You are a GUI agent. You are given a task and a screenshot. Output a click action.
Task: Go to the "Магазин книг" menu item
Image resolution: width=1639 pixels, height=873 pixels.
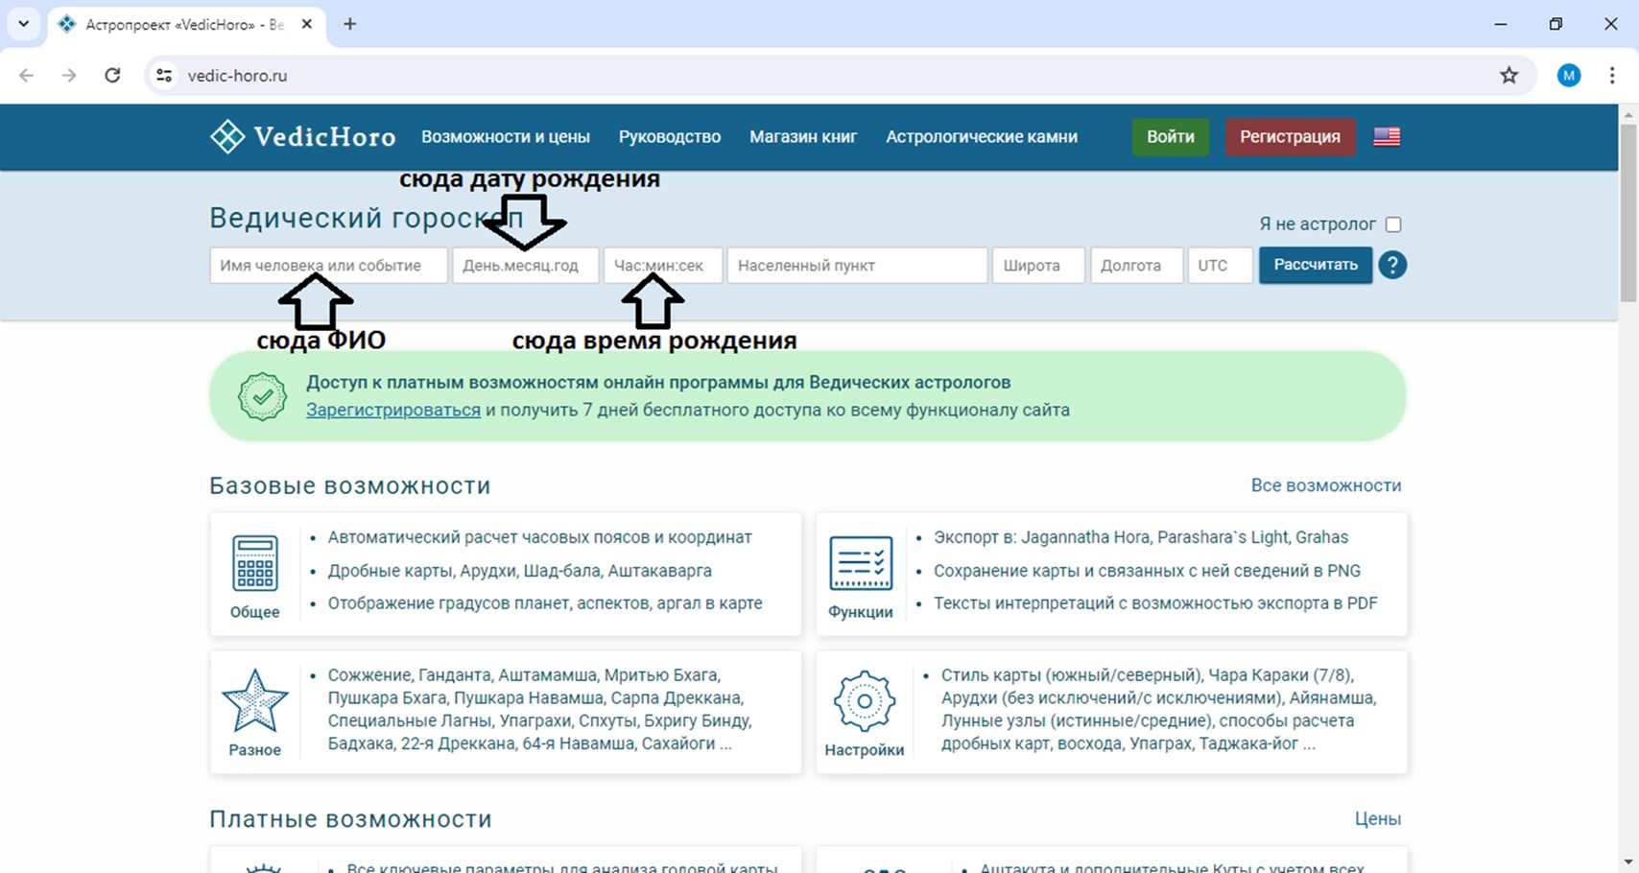pos(803,137)
